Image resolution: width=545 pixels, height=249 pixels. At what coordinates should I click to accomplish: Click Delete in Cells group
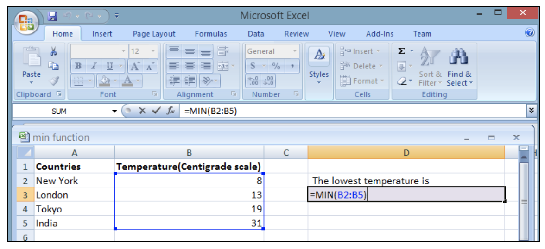click(x=361, y=66)
